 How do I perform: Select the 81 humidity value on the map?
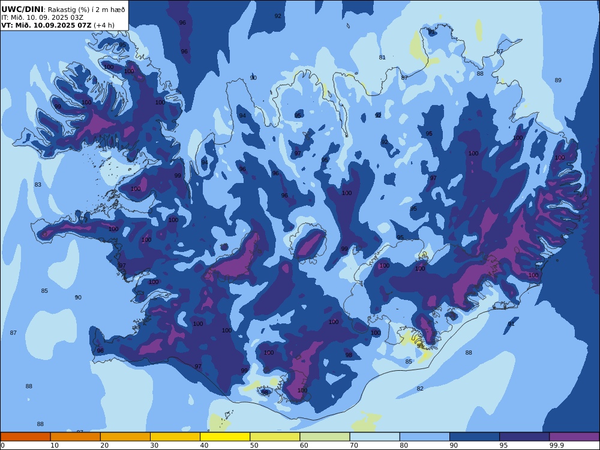[x=382, y=58]
